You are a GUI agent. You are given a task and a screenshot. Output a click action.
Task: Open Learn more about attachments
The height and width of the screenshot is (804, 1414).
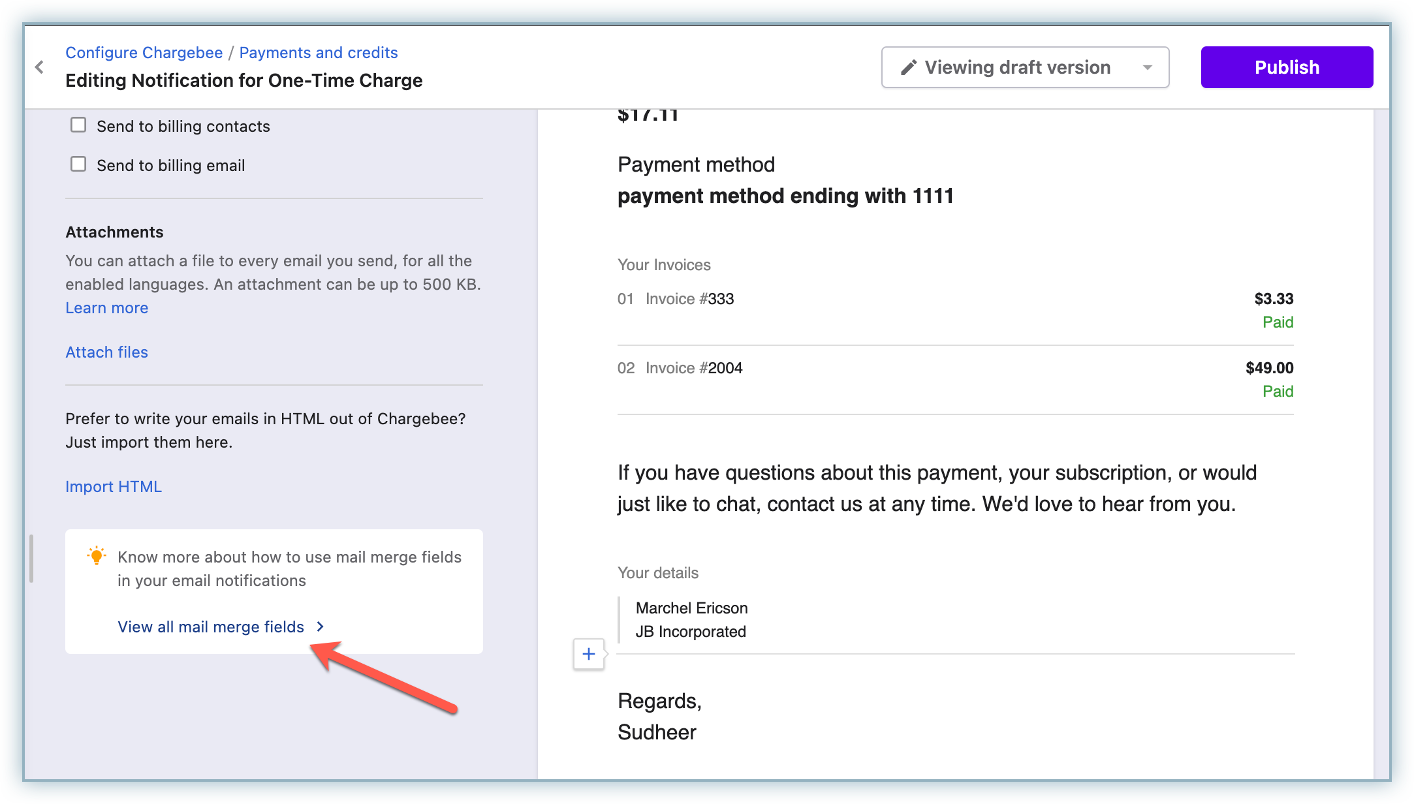tap(106, 307)
